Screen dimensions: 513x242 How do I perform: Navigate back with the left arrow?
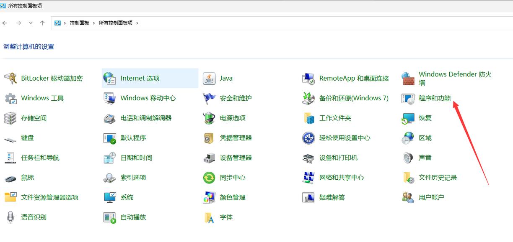[x=5, y=23]
